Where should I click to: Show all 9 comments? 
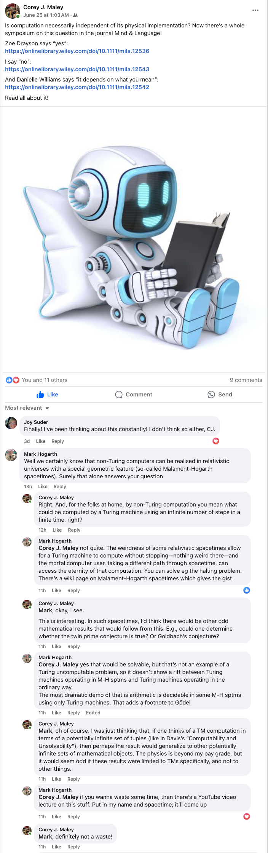(x=246, y=380)
